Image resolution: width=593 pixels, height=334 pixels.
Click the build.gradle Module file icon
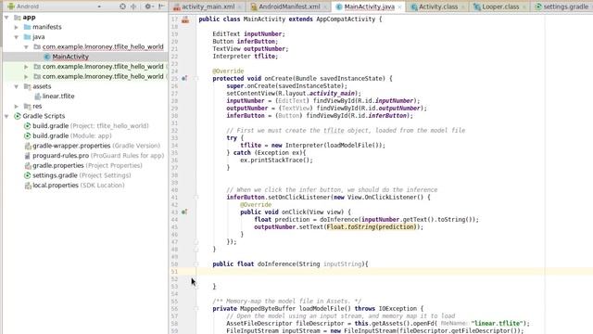[27, 135]
